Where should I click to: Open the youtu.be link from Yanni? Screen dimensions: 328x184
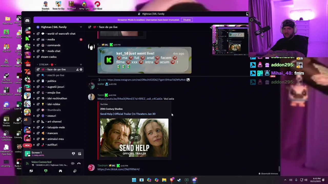coord(130,99)
